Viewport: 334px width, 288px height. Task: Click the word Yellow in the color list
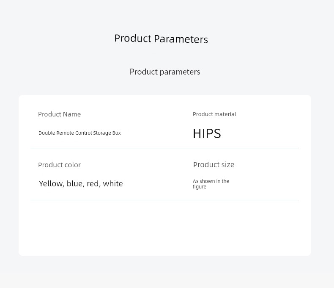(x=51, y=184)
